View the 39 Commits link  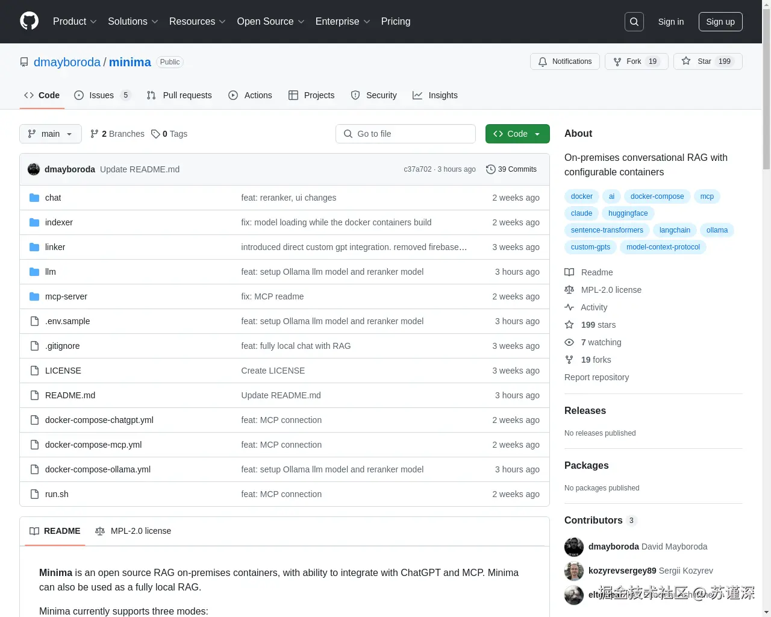(x=511, y=169)
